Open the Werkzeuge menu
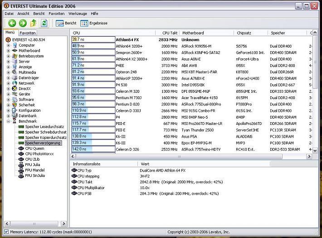Image resolution: width=322 pixels, height=238 pixels. coord(78,14)
